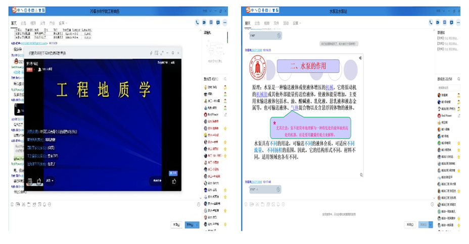Image resolution: width=469 pixels, height=244 pixels.
Task: Search members in right group list
Action: pos(457,79)
